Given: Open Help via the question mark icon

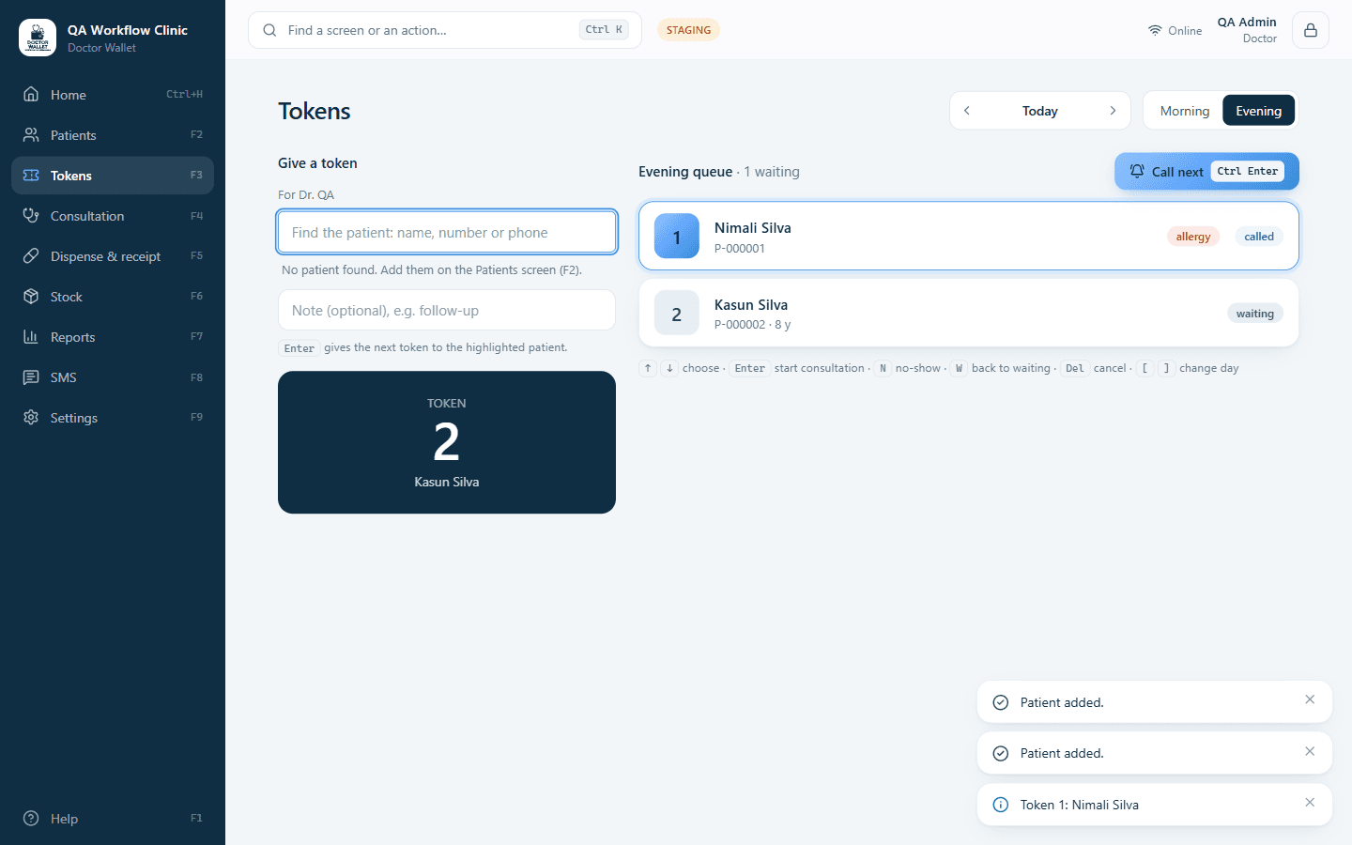Looking at the screenshot, I should tap(31, 818).
